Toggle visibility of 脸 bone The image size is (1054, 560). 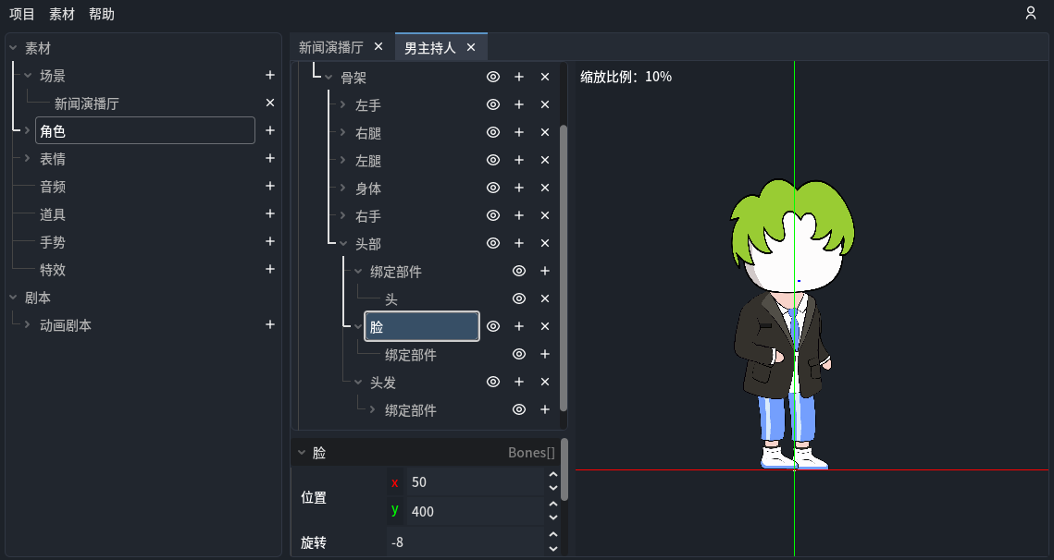pos(493,327)
